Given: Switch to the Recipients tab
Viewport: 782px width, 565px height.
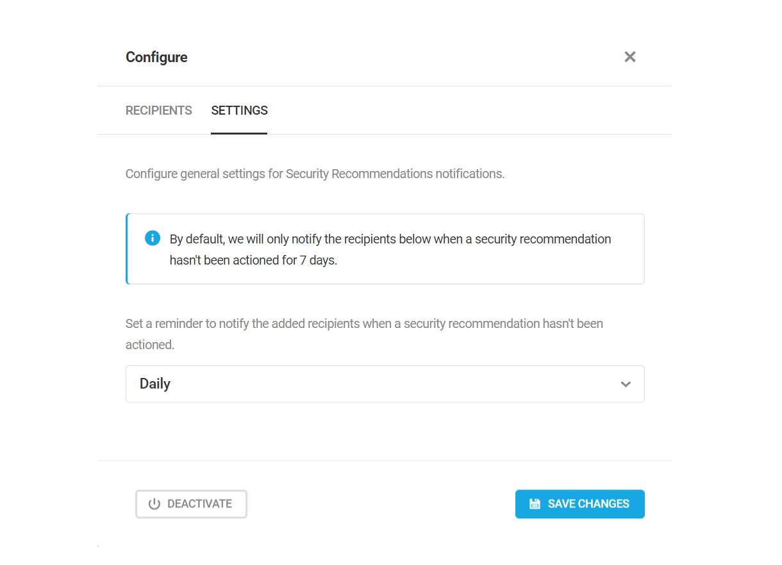Looking at the screenshot, I should 159,110.
